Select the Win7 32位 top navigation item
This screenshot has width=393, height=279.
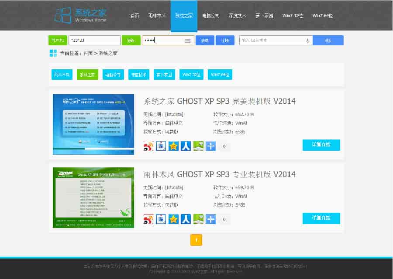[293, 16]
